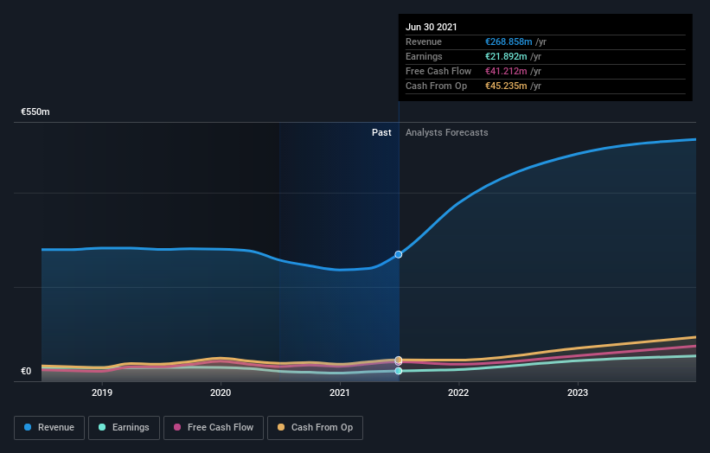
Task: Click the €45.235m cash from op value
Action: coord(506,86)
